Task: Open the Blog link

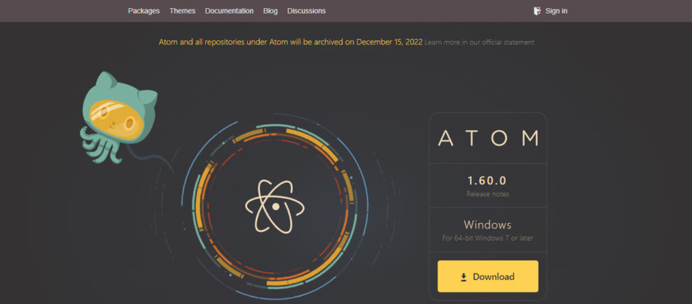Action: click(x=270, y=11)
